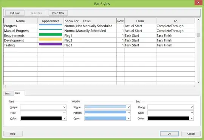Confirm with the OK button
Viewport: 204px width, 140px height.
pyautogui.click(x=169, y=134)
